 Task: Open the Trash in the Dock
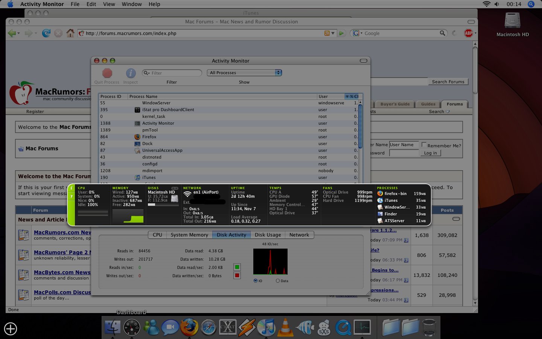(x=429, y=327)
